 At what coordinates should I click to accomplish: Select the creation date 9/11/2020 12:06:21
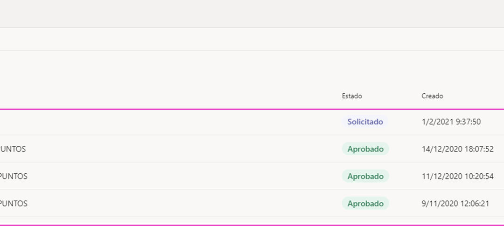coord(455,204)
